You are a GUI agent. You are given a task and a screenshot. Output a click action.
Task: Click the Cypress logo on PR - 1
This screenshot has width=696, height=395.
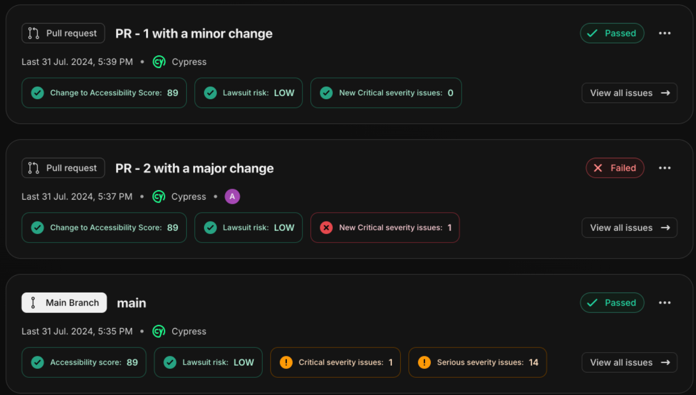[159, 62]
